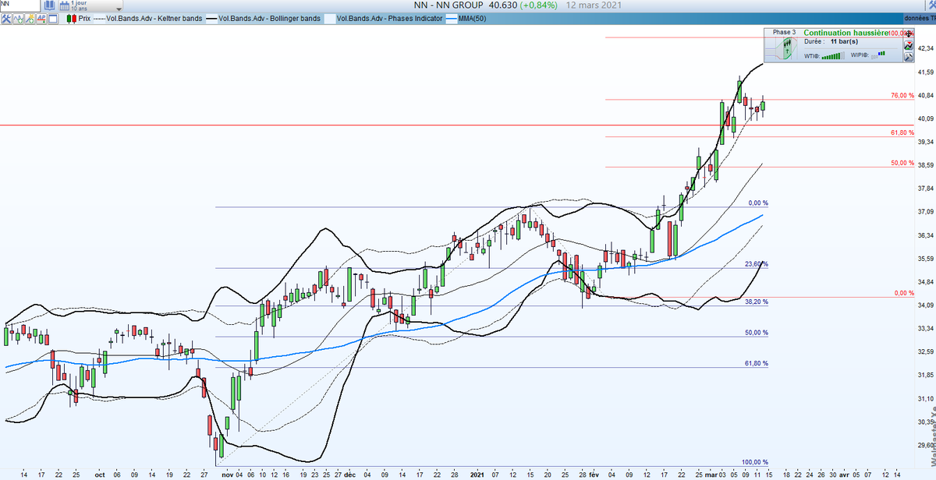Select the 'Prix' legend label
The height and width of the screenshot is (480, 936).
84,19
